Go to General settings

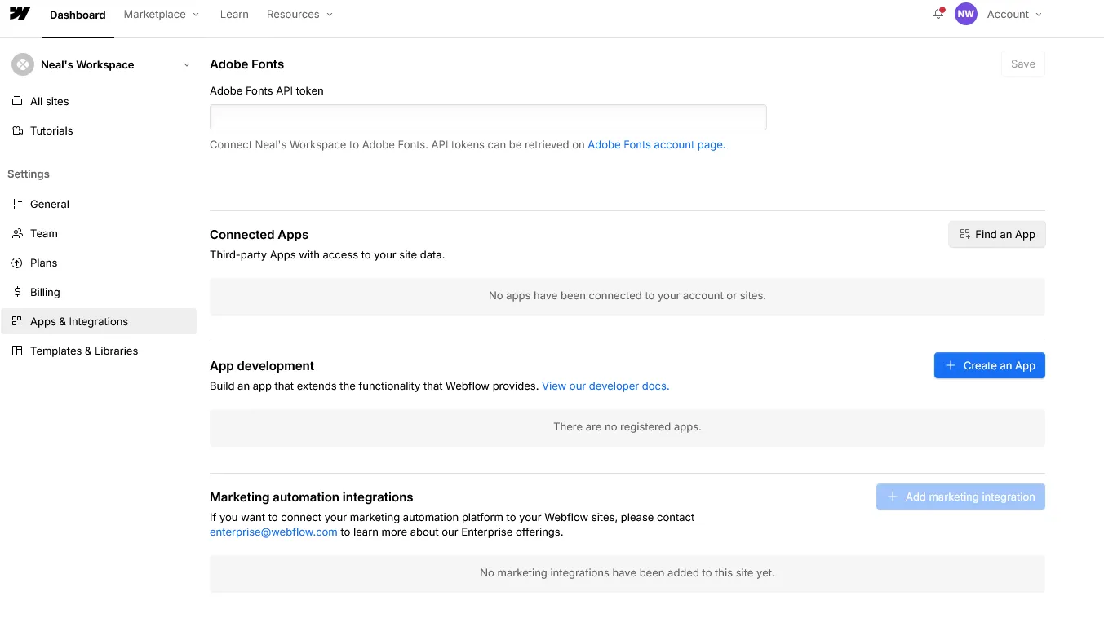point(49,204)
